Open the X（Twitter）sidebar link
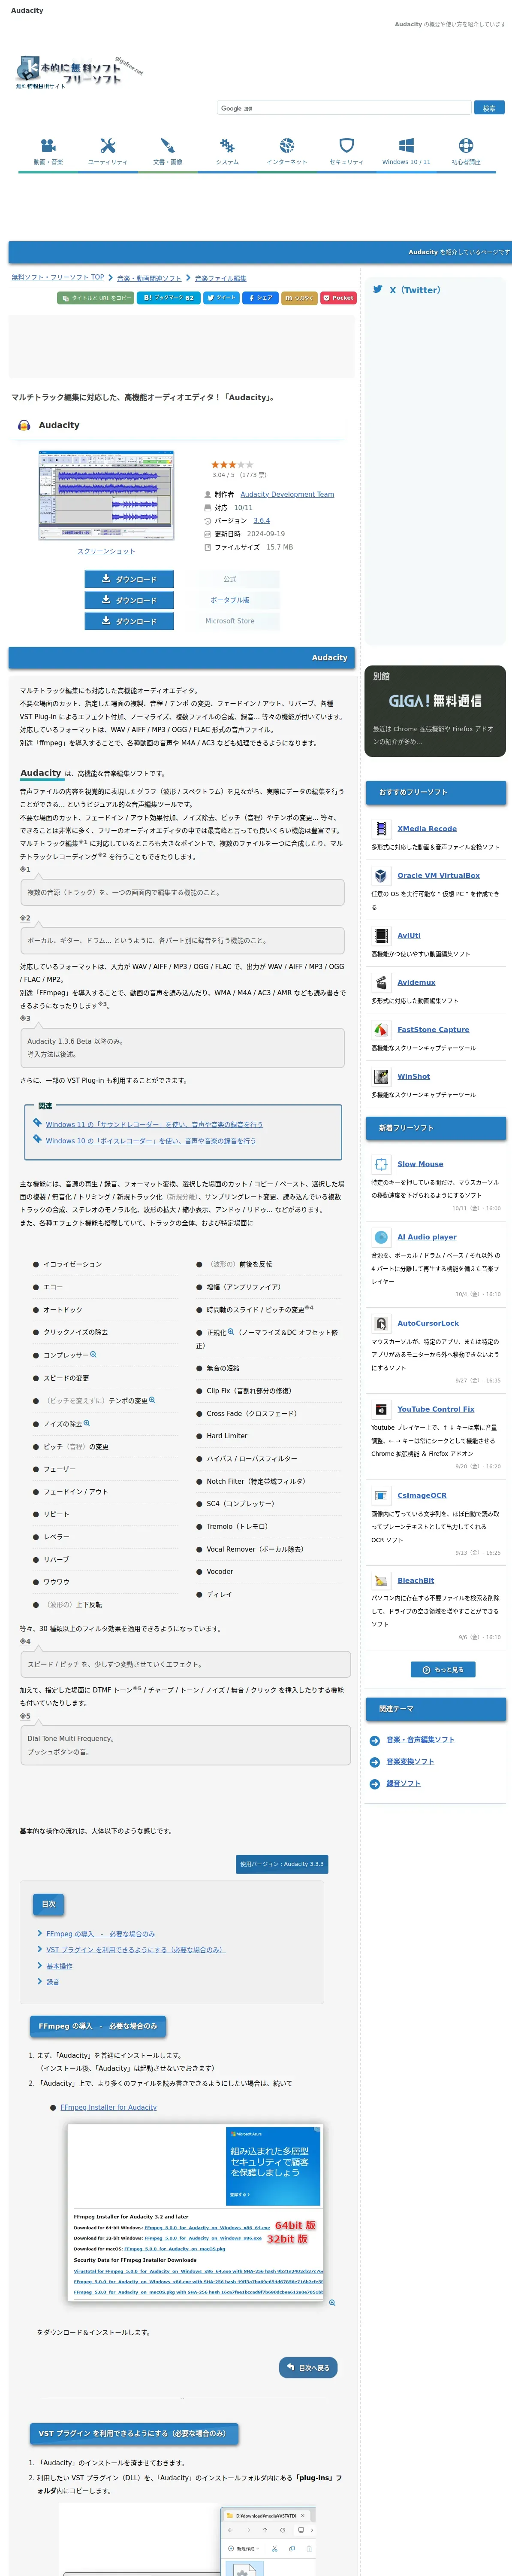Image resolution: width=512 pixels, height=2576 pixels. (x=414, y=290)
